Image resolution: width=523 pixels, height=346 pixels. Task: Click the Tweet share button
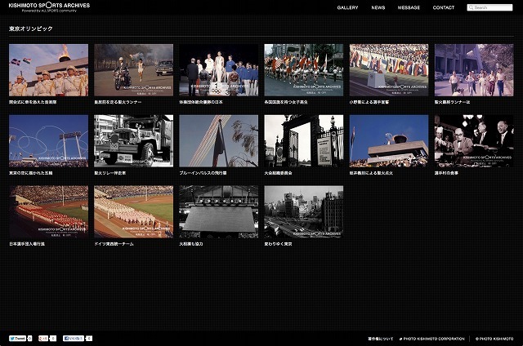17,339
